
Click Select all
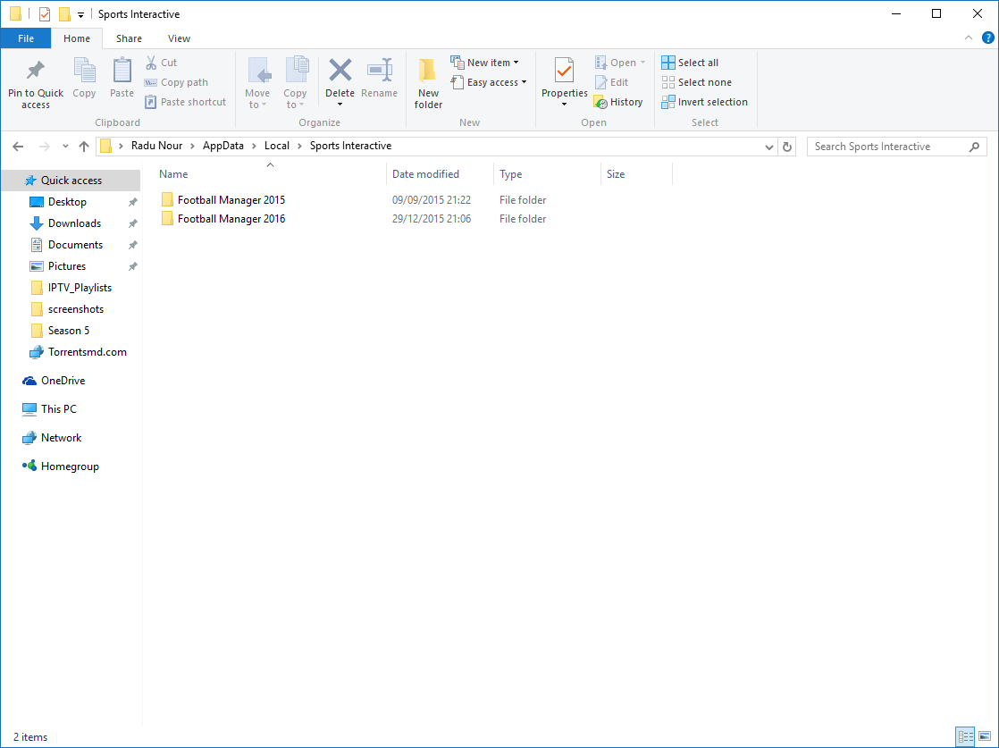(x=690, y=63)
